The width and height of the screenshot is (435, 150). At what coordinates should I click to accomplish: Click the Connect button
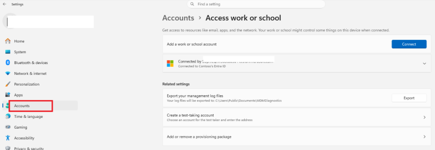(409, 44)
